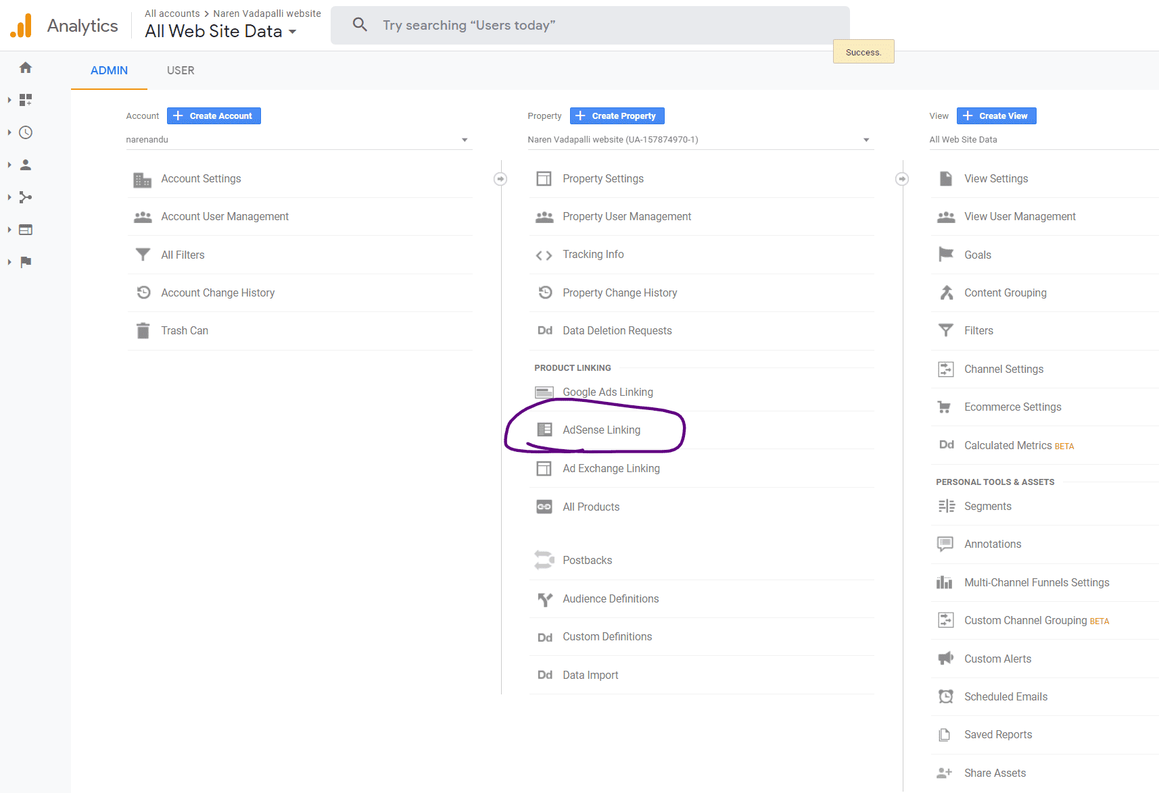Screen dimensions: 1159x793
Task: Expand the Realtime sidebar arrow
Action: [9, 132]
